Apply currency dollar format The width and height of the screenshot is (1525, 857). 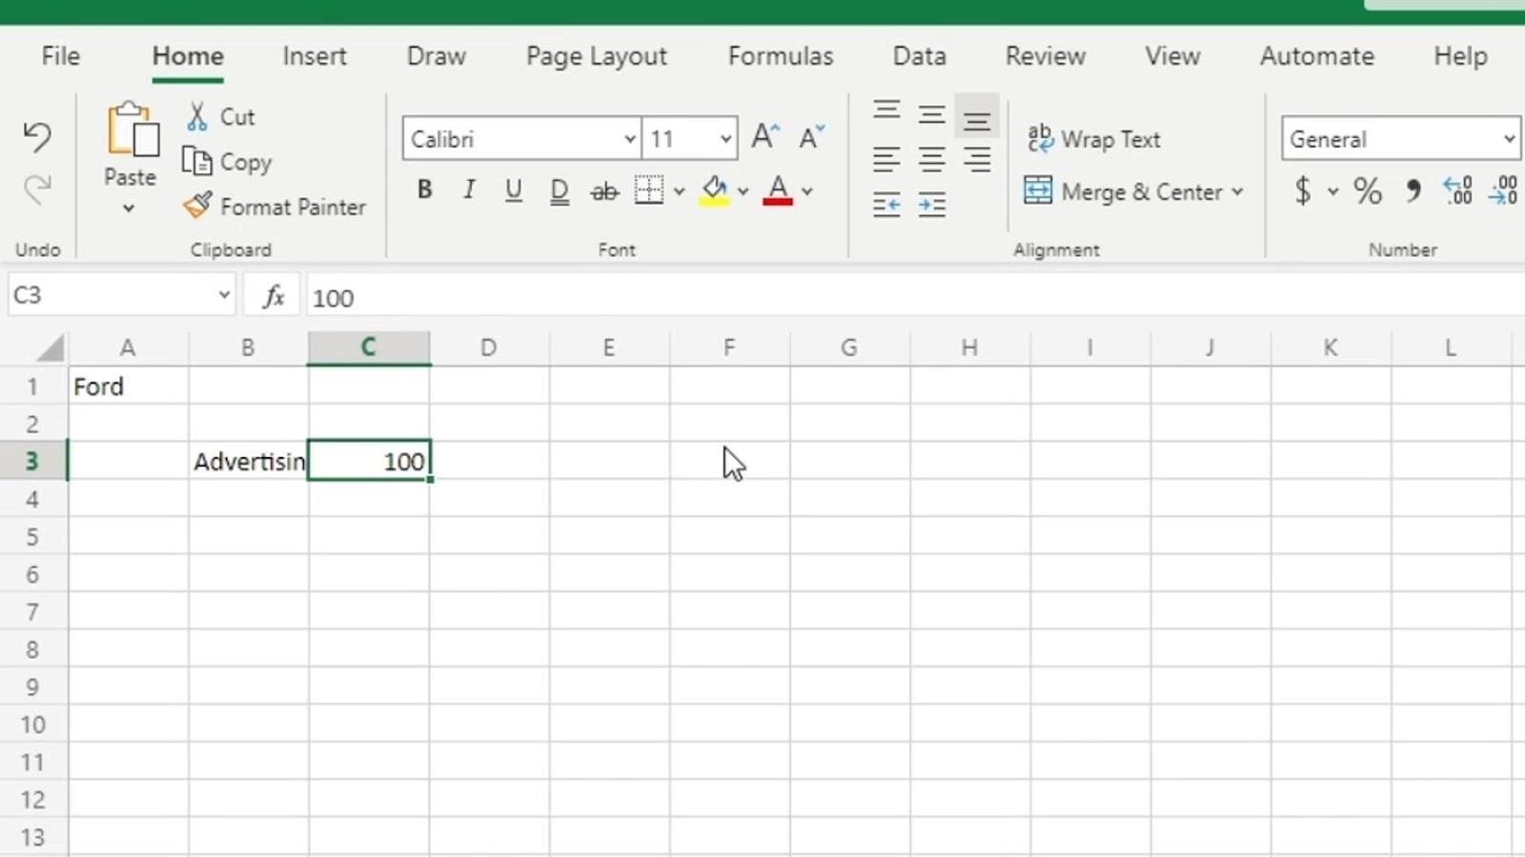(1303, 190)
